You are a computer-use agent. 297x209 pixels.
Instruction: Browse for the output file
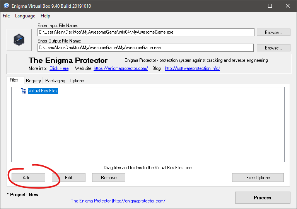pyautogui.click(x=273, y=48)
